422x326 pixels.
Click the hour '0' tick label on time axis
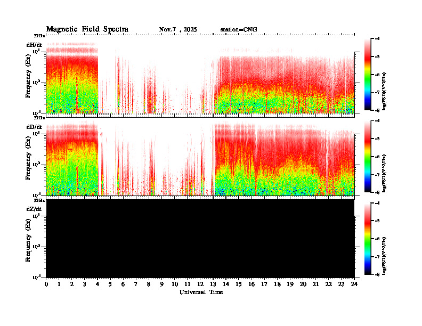point(46,284)
